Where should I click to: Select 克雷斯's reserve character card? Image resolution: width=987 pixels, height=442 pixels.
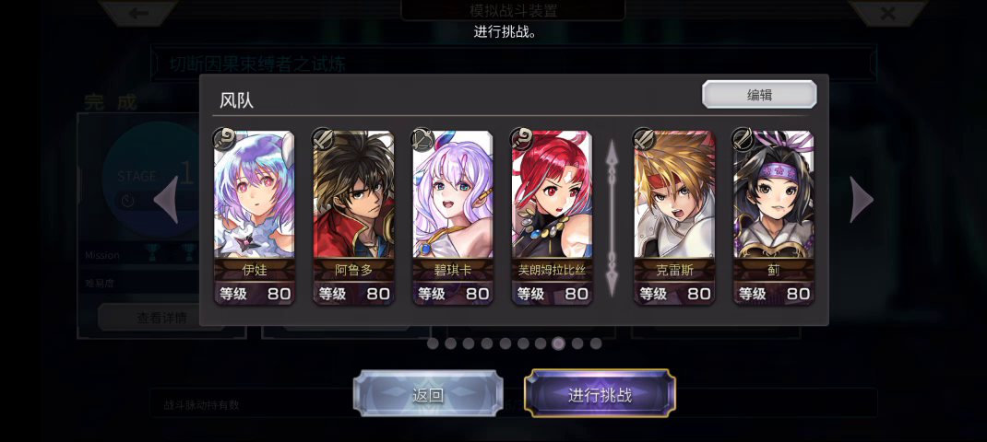[x=674, y=217]
